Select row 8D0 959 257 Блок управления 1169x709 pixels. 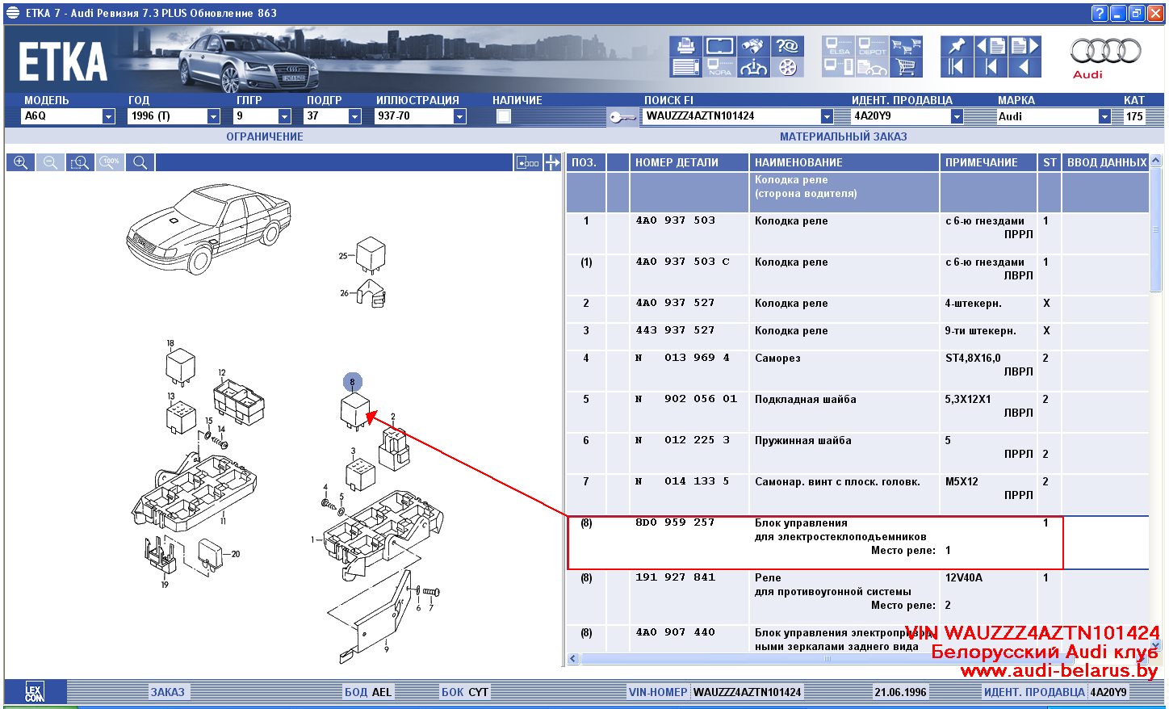[857, 543]
